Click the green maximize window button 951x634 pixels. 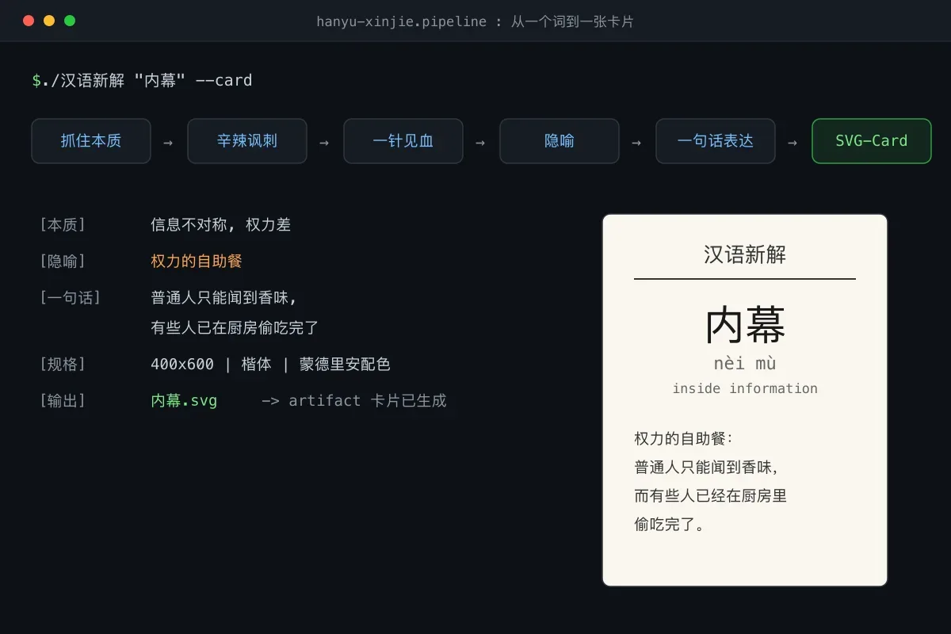(70, 21)
